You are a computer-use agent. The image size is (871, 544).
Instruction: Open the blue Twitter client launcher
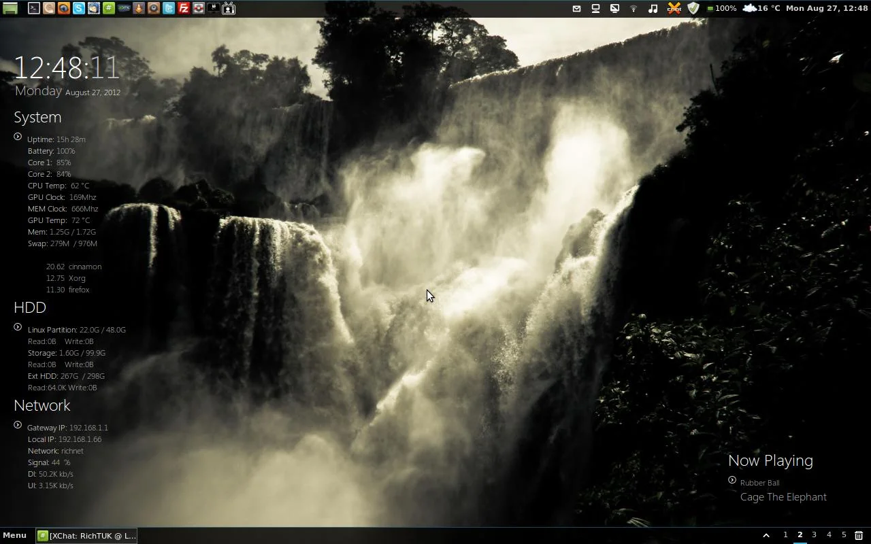[169, 8]
